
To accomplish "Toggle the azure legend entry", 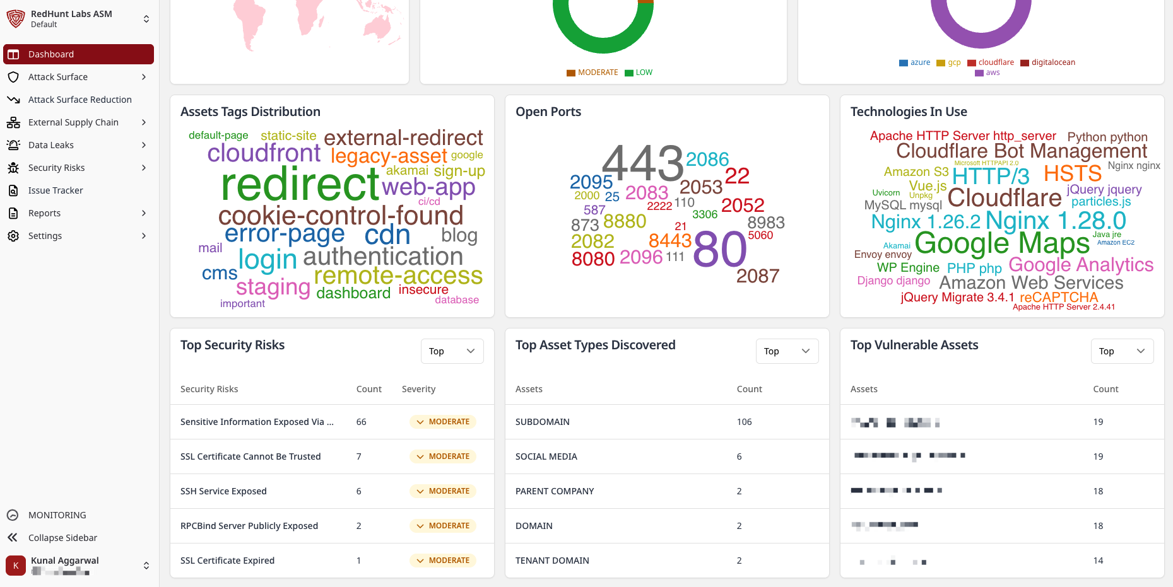I will pyautogui.click(x=914, y=62).
